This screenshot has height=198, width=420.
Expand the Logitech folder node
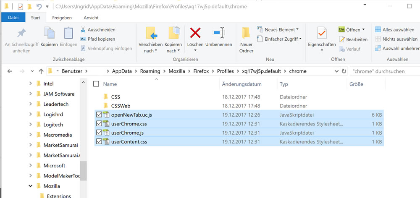[x=31, y=125]
